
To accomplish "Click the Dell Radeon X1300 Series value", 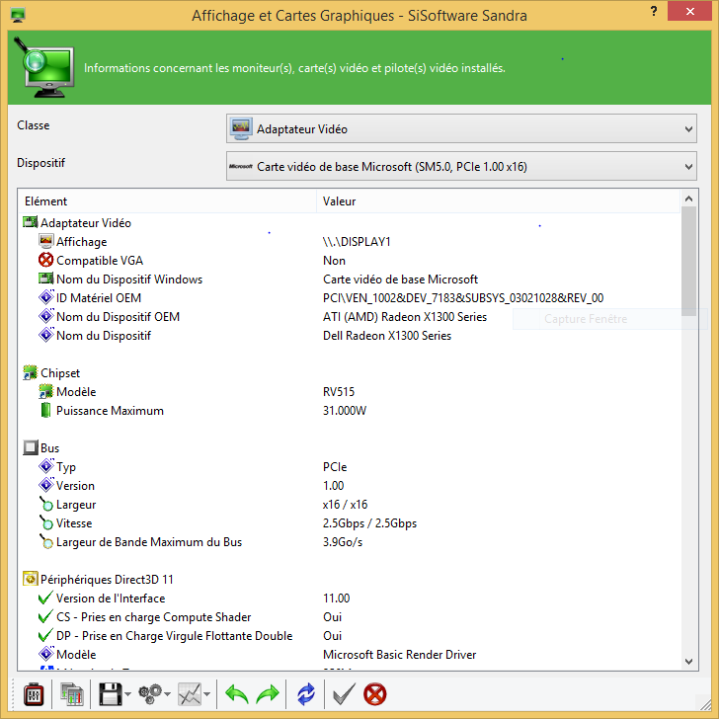I will [387, 336].
